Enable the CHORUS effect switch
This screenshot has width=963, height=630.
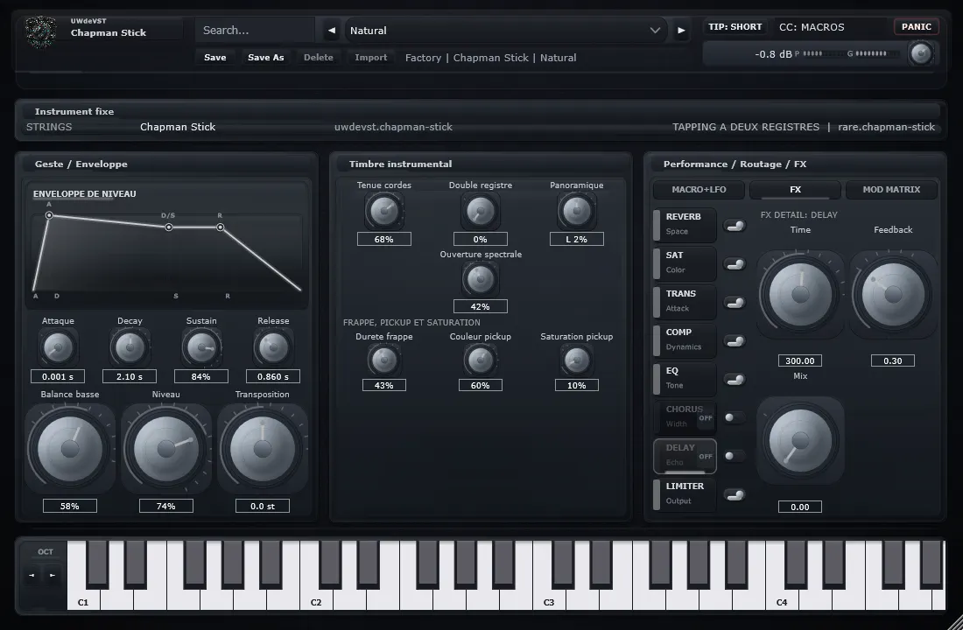735,417
